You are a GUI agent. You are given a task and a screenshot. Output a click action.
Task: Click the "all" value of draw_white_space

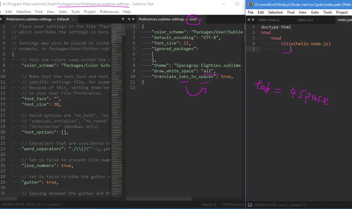(x=207, y=71)
